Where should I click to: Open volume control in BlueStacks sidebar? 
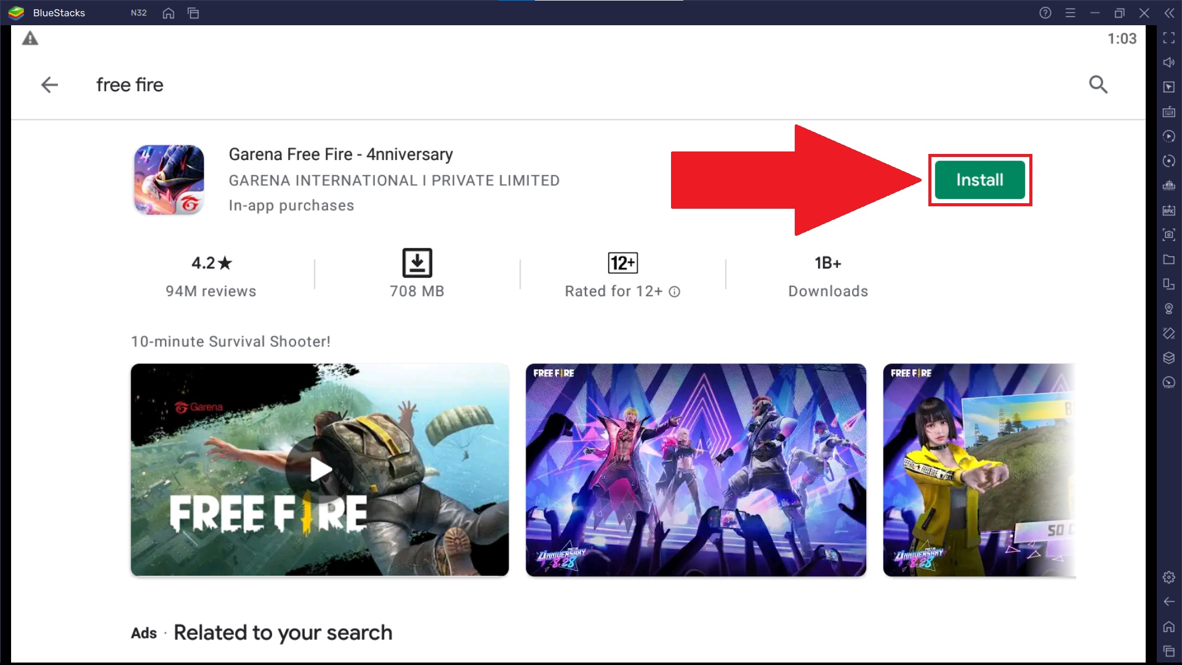pos(1168,62)
